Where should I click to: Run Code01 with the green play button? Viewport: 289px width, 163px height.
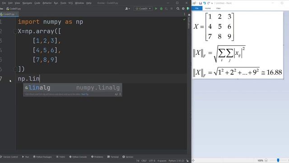coord(156,9)
